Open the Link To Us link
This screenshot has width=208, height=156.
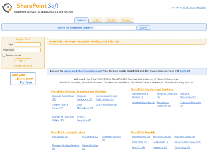point(190,7)
